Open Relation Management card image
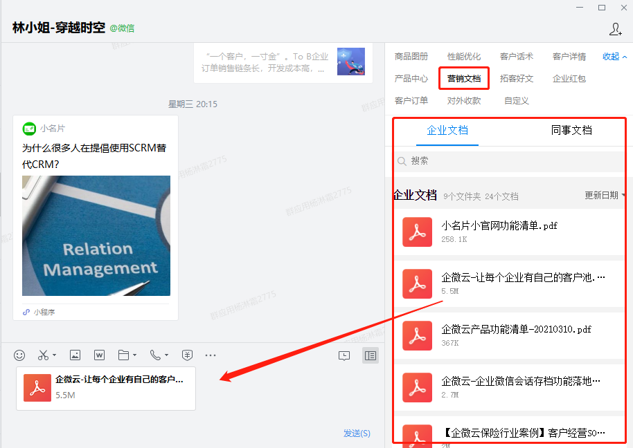This screenshot has height=448, width=633. point(96,236)
